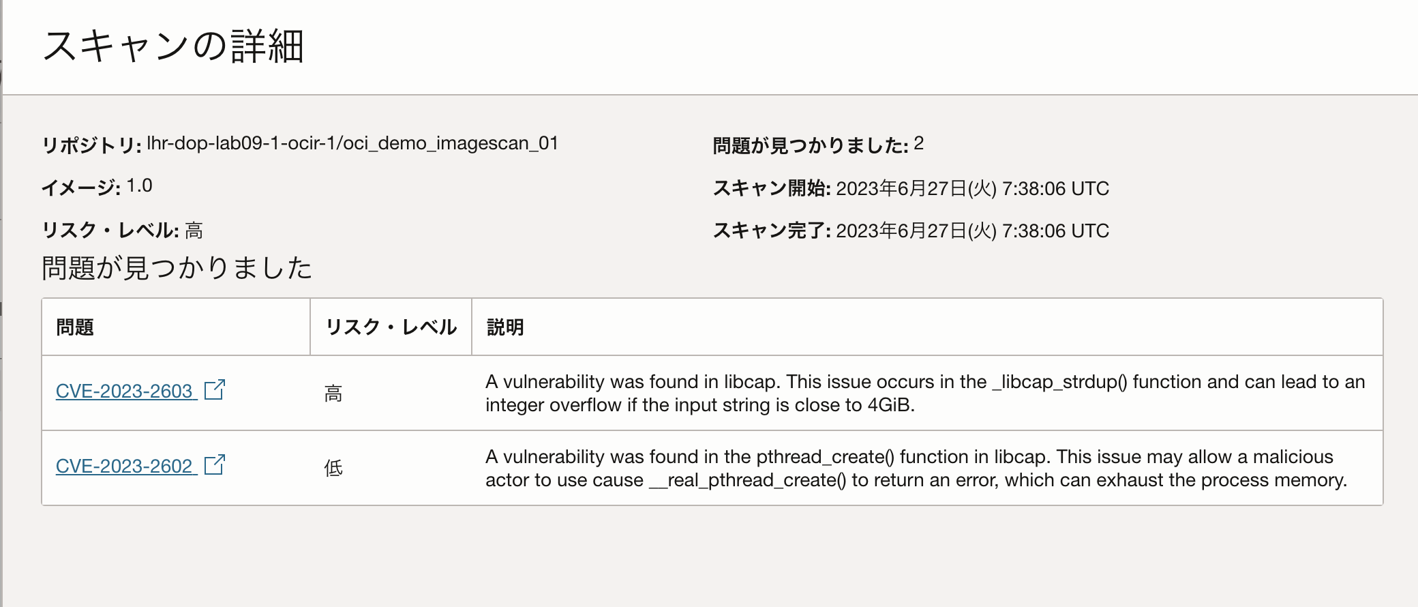Select the repository name lhr-dop-lab09-1-ocir-1/oci_demo_imagescan_01
1418x607 pixels.
coord(353,143)
